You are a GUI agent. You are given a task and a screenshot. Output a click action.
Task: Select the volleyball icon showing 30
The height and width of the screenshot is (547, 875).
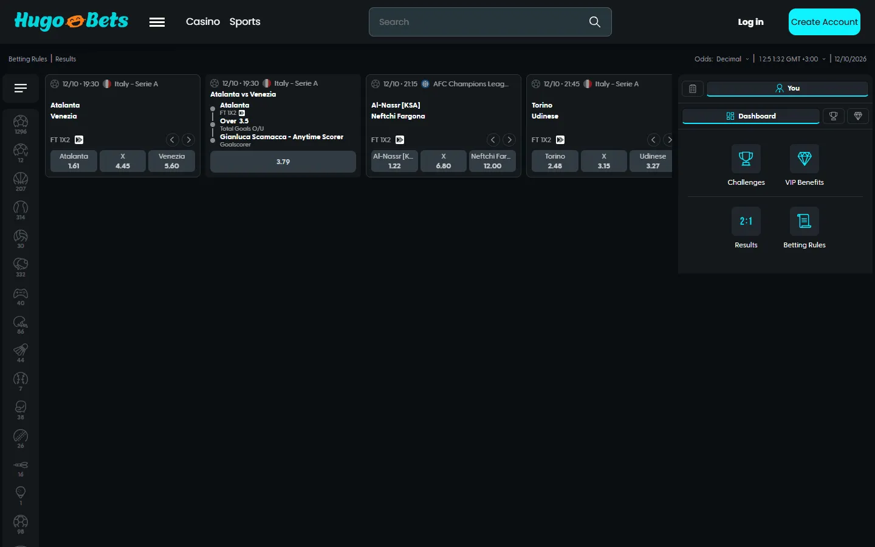pos(21,238)
